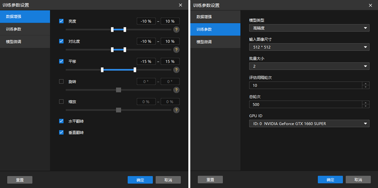
Task: Uncheck the 亮度 checkbox
Action: (61, 21)
